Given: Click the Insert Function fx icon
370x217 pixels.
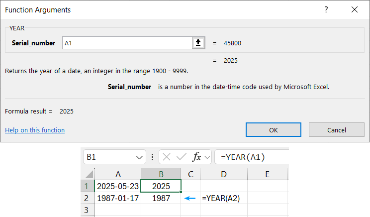Looking at the screenshot, I should coord(196,157).
